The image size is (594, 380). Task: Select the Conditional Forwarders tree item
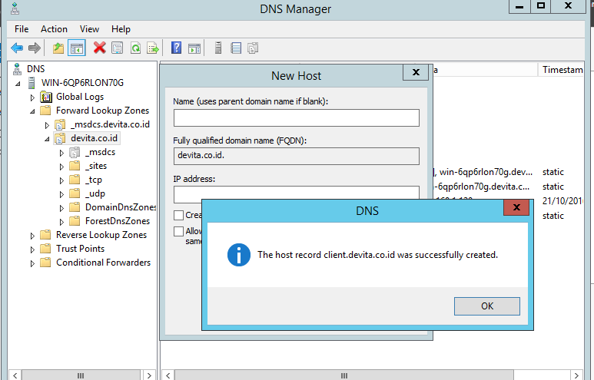pyautogui.click(x=103, y=263)
